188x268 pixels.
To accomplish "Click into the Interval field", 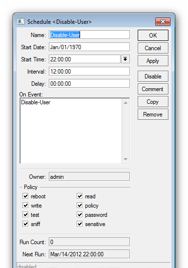I will [89, 71].
